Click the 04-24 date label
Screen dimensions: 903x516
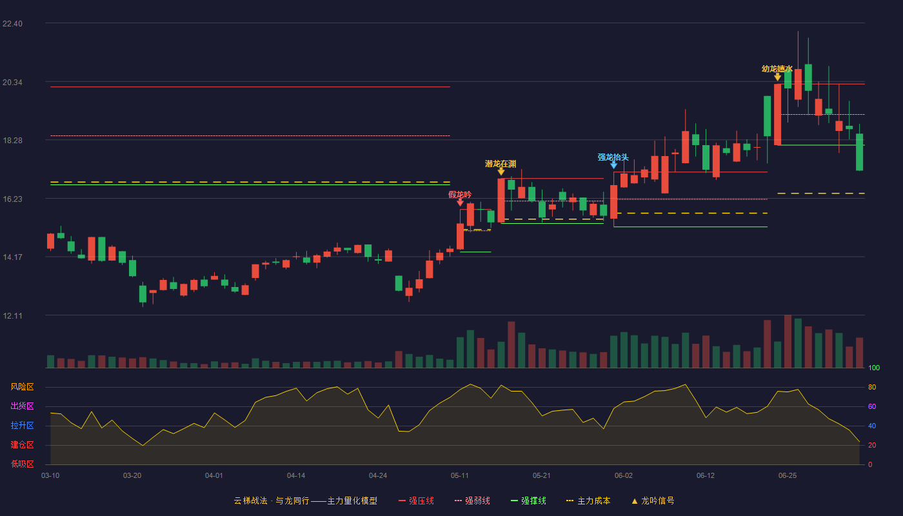pos(378,475)
